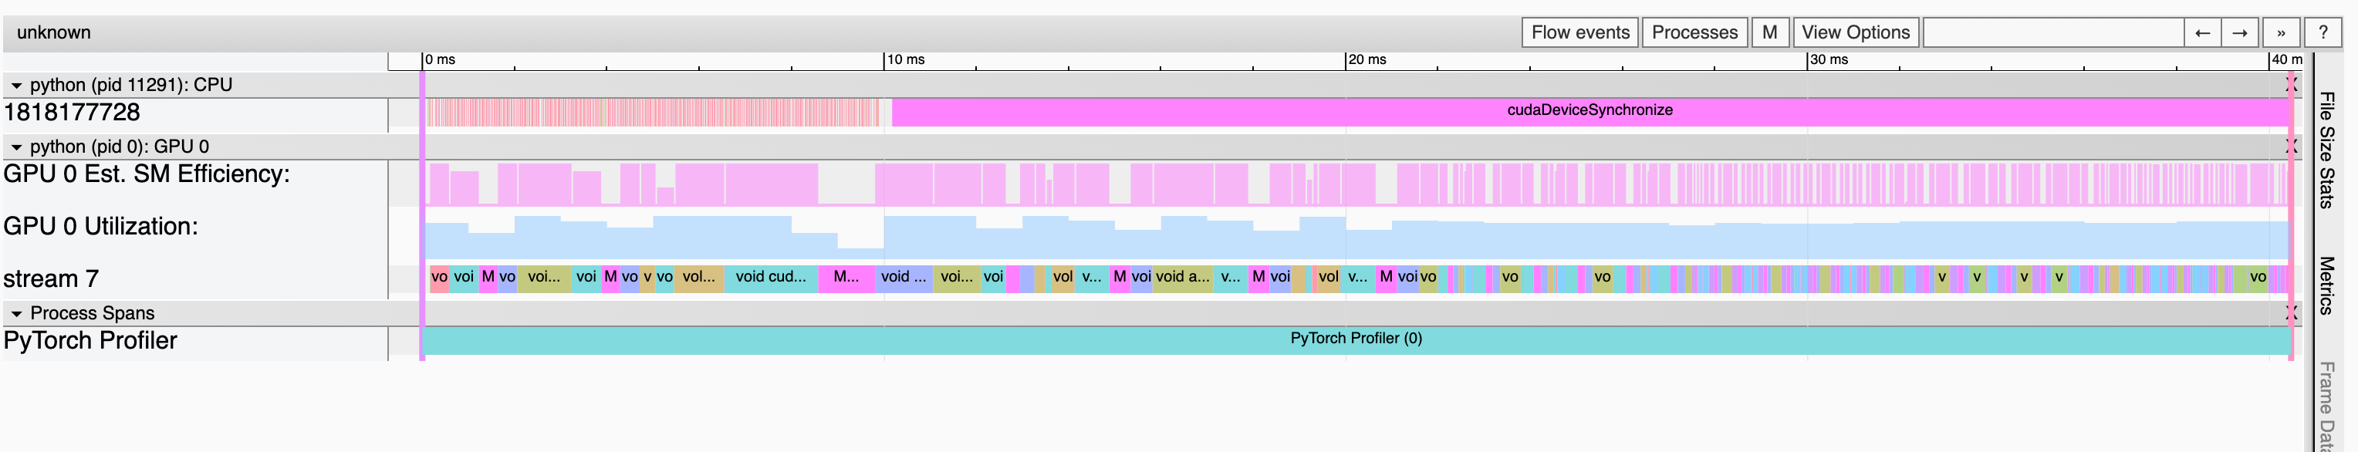
Task: Toggle the side drawer with » button
Action: 2280,33
